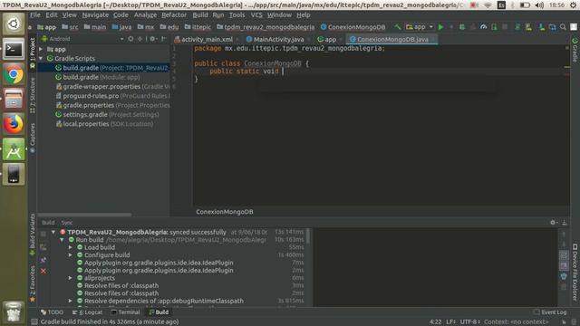This screenshot has width=580, height=326.
Task: Expand the Load build node
Action: pos(71,247)
